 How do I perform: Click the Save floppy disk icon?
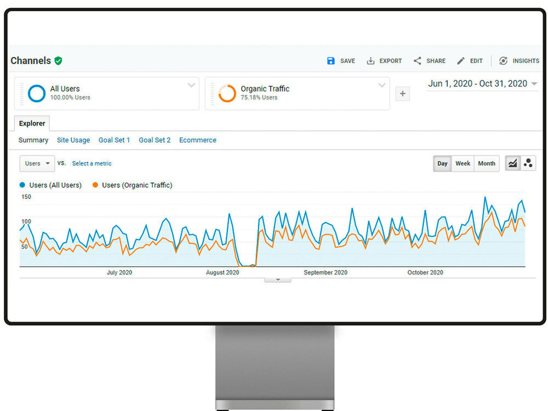pos(330,61)
